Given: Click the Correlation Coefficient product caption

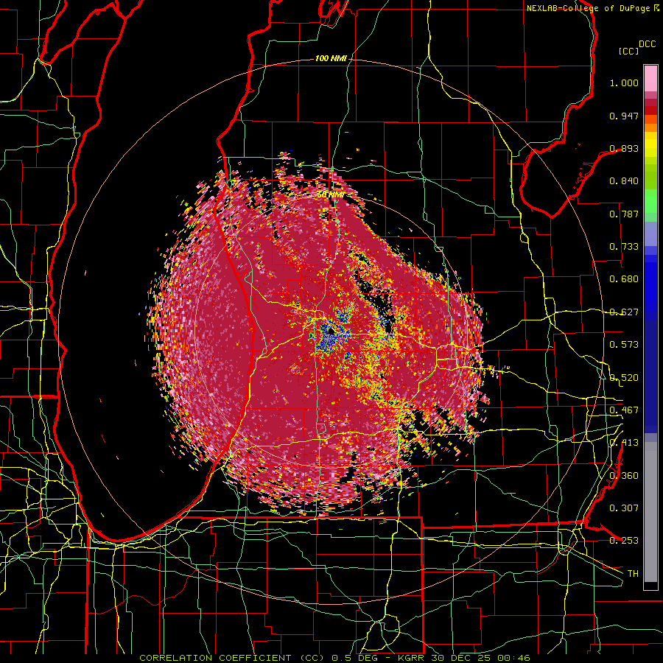Looking at the screenshot, I should (x=334, y=658).
